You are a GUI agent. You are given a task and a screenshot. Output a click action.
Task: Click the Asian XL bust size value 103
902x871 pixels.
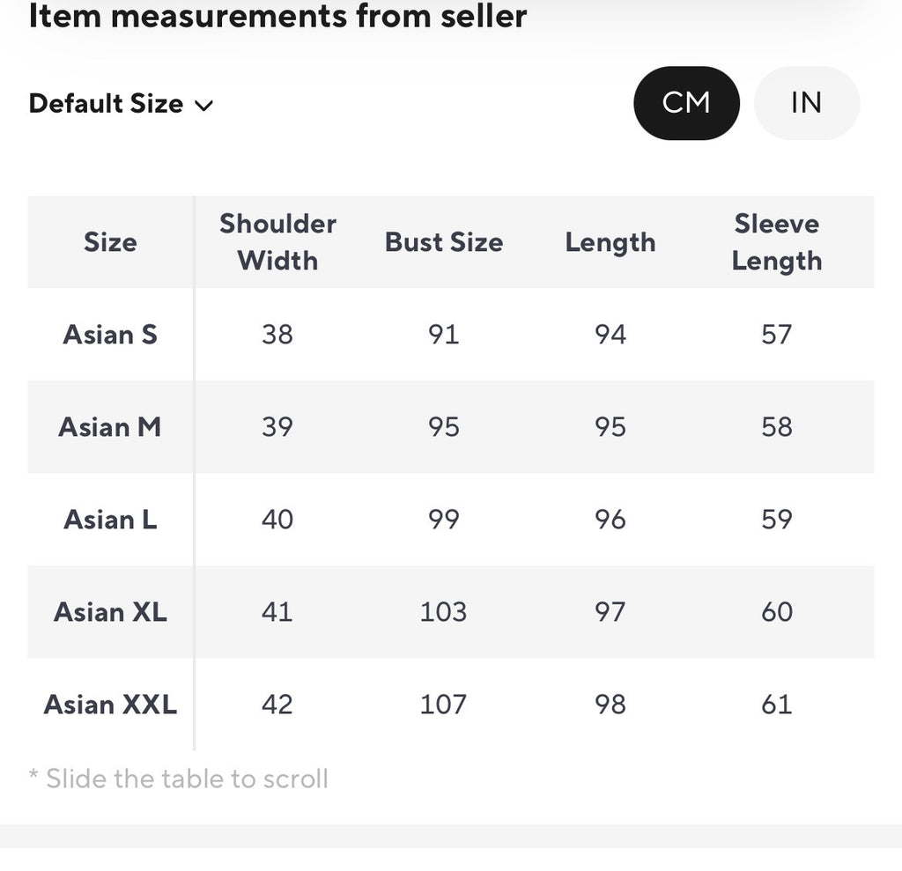click(x=444, y=612)
